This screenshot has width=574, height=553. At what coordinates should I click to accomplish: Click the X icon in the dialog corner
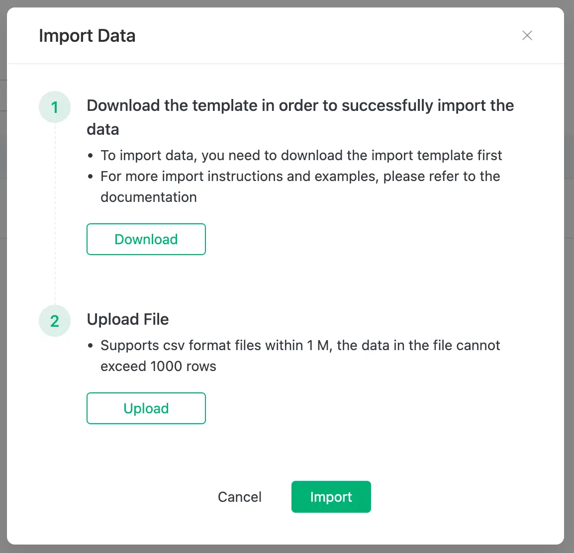click(x=527, y=35)
